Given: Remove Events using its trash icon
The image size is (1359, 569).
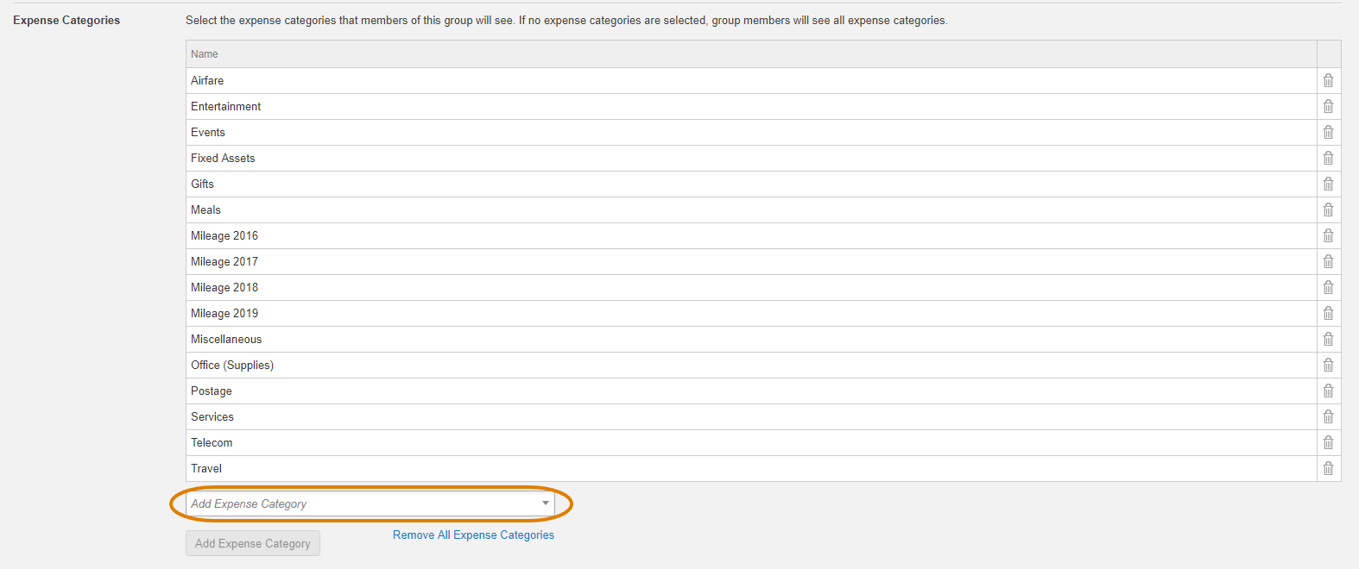Looking at the screenshot, I should pos(1328,132).
